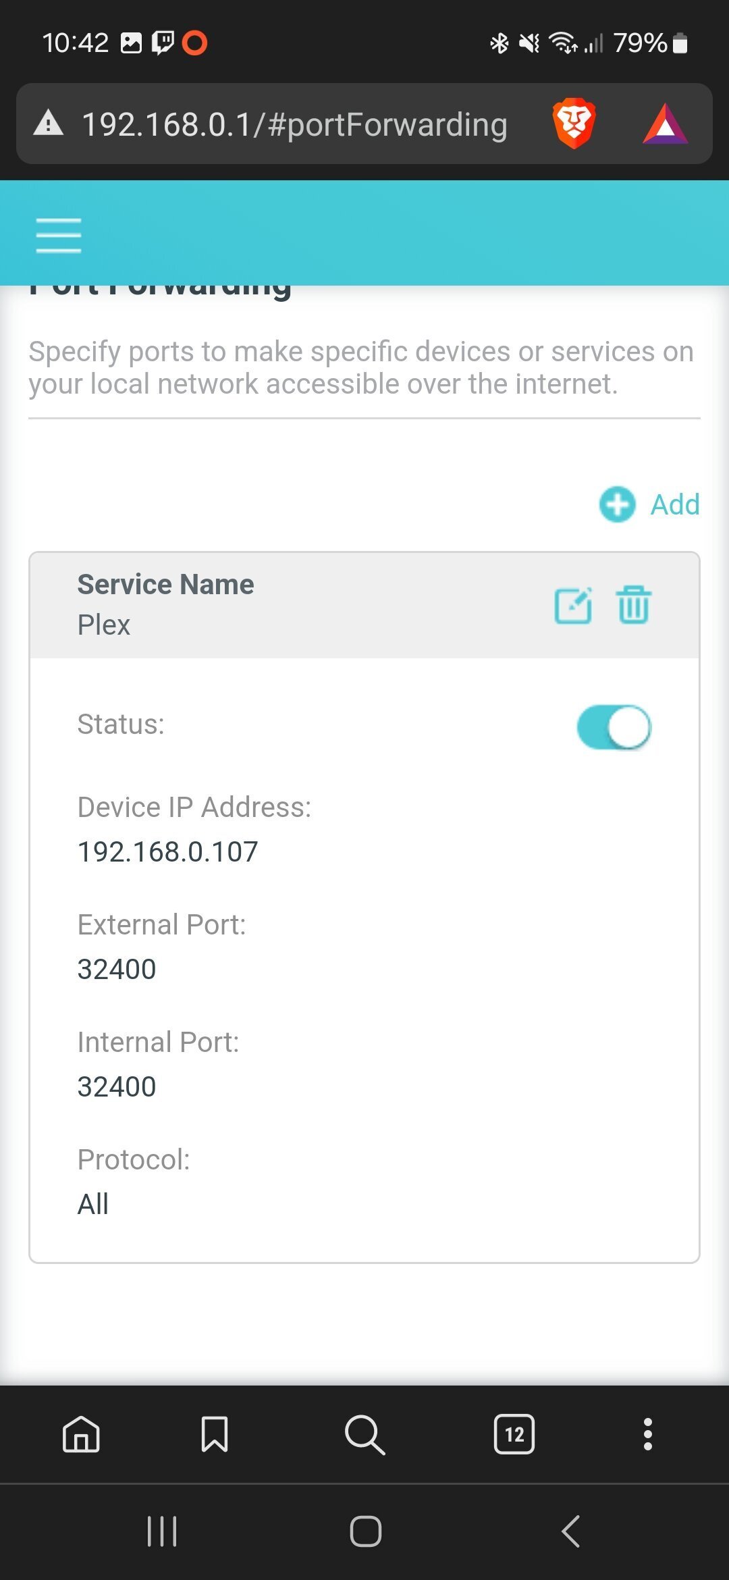Open Android recent apps button
Image resolution: width=729 pixels, height=1580 pixels.
[162, 1531]
